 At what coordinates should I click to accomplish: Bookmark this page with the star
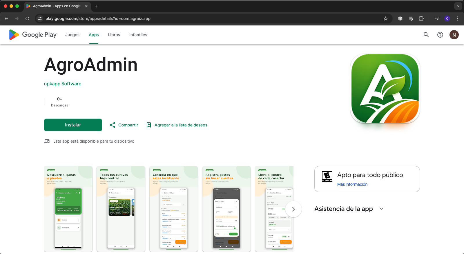[x=386, y=19]
